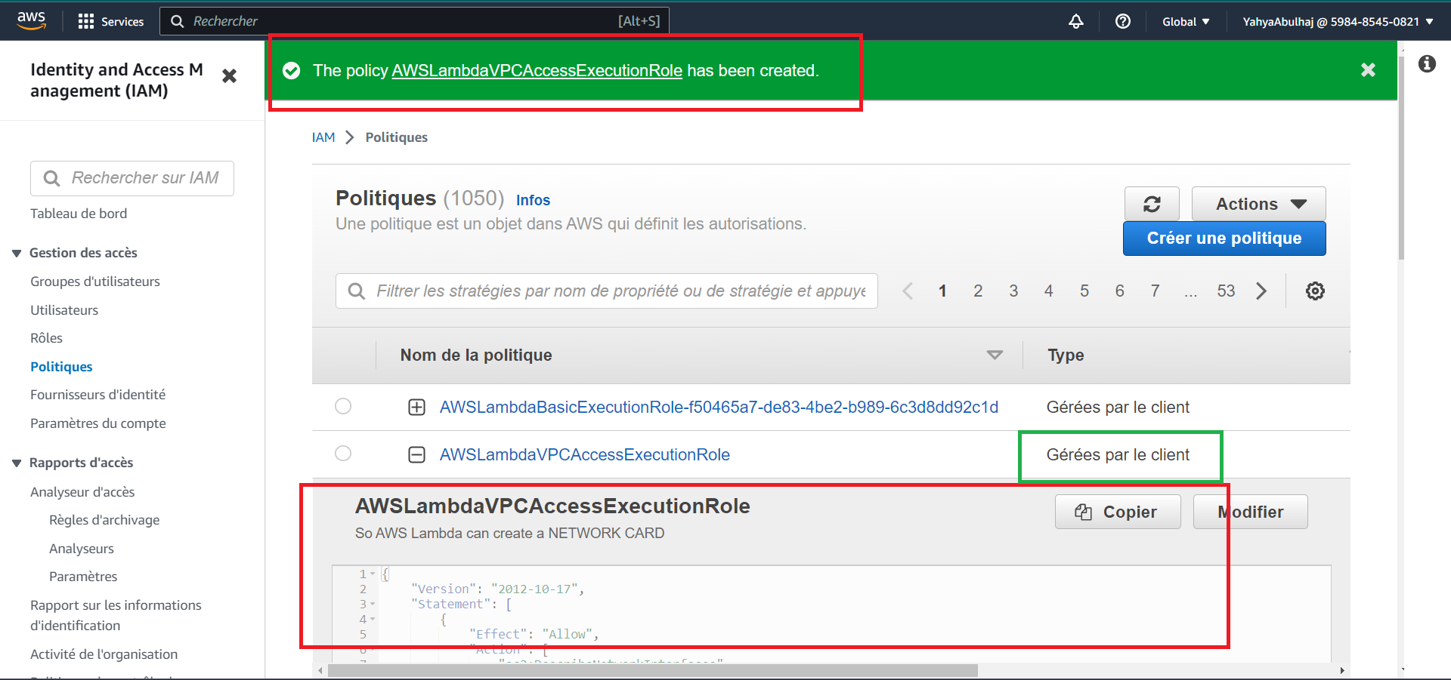
Task: Fold JSON line 3 Statement block
Action: pos(373,604)
